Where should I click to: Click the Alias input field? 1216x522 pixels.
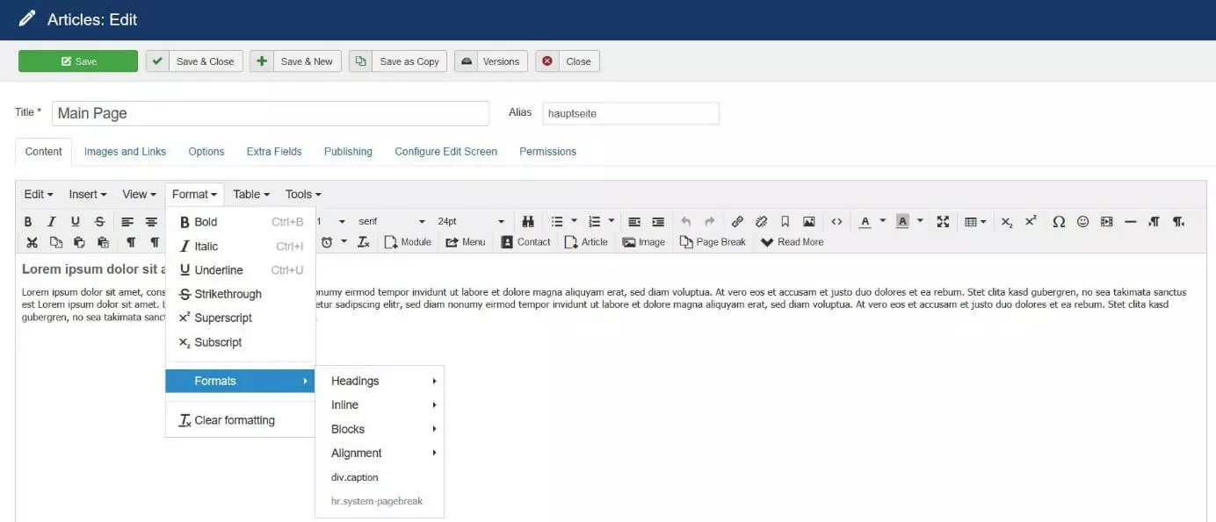(x=631, y=113)
